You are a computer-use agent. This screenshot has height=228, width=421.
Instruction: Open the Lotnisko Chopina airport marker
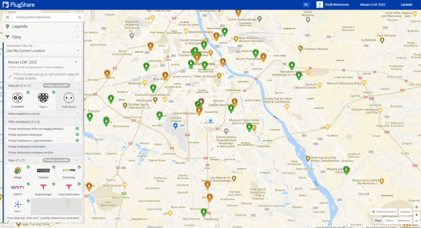[175, 126]
